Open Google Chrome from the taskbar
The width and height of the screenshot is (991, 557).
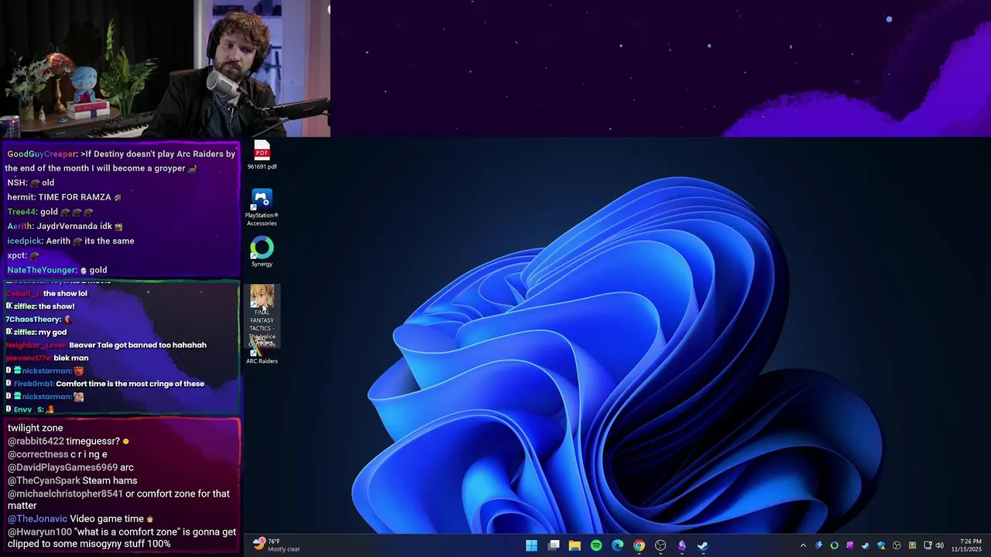(x=639, y=545)
